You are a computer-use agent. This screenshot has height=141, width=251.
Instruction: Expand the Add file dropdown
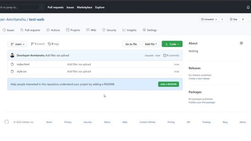[x=151, y=44]
